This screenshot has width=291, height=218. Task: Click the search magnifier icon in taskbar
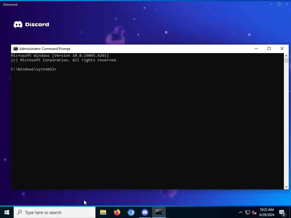tap(19, 212)
